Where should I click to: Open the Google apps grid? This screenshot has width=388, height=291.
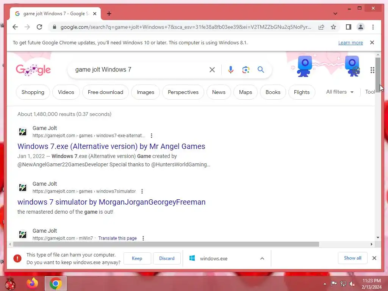(372, 70)
